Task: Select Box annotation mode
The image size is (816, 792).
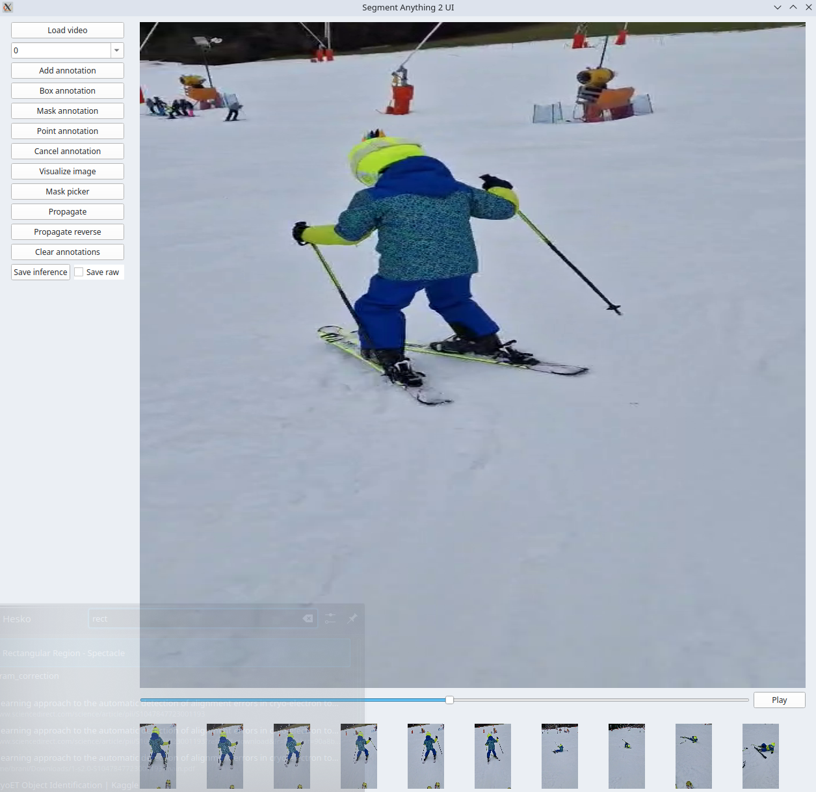Action: tap(68, 91)
